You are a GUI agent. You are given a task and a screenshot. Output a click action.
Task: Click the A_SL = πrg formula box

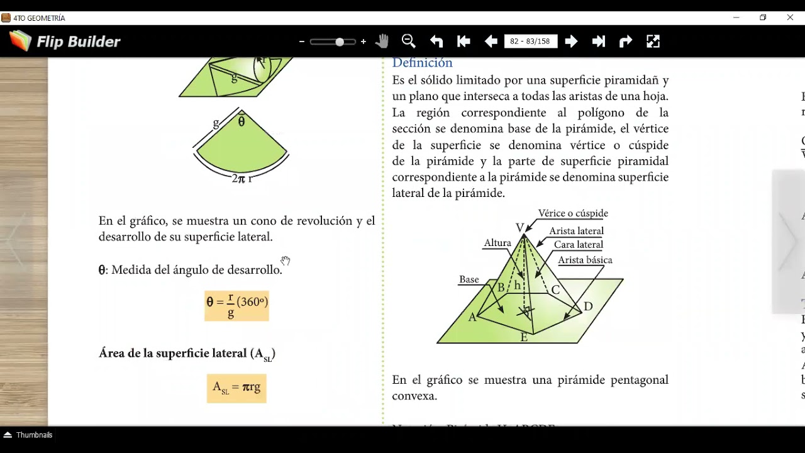[x=236, y=388]
